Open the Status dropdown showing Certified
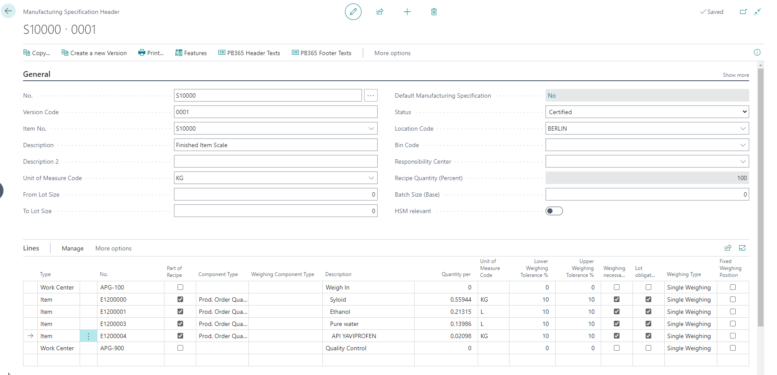The height and width of the screenshot is (375, 777). pos(647,112)
